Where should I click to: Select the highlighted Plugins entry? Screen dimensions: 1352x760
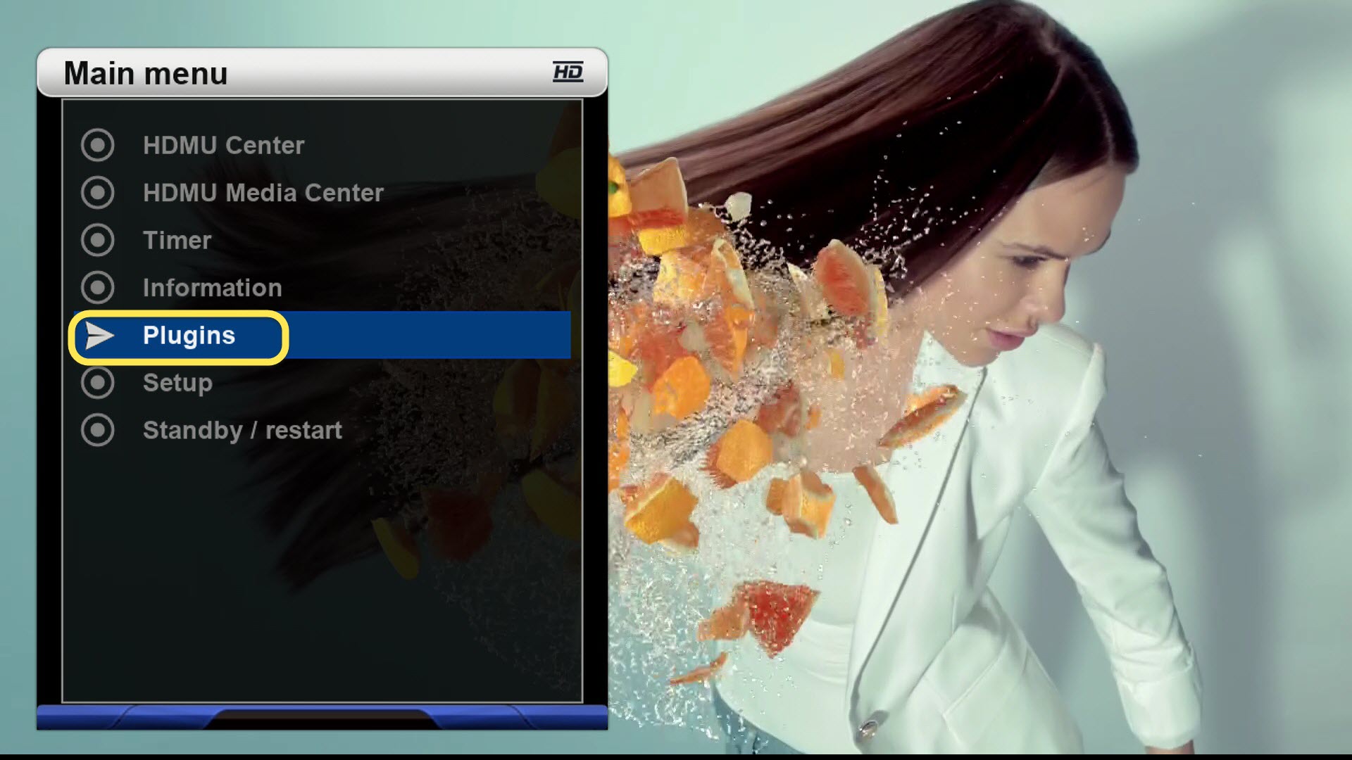pos(323,335)
